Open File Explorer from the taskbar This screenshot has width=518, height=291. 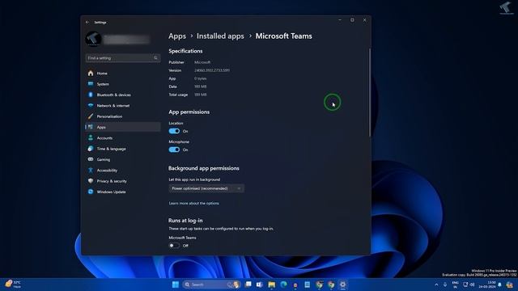272,285
